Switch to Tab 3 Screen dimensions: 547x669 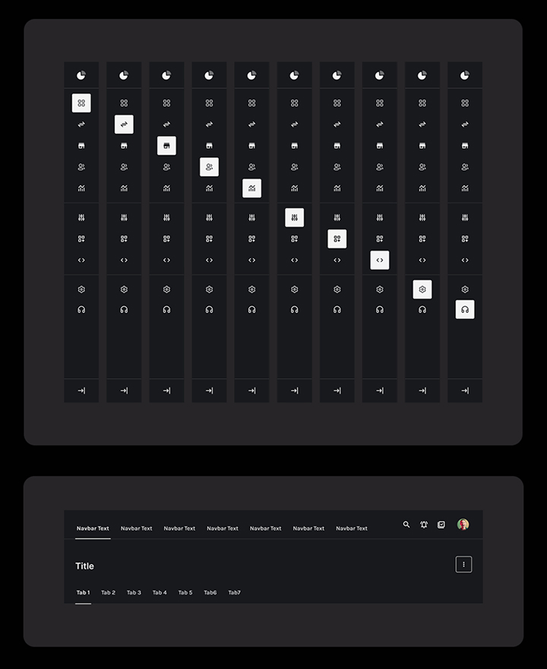[x=134, y=592]
